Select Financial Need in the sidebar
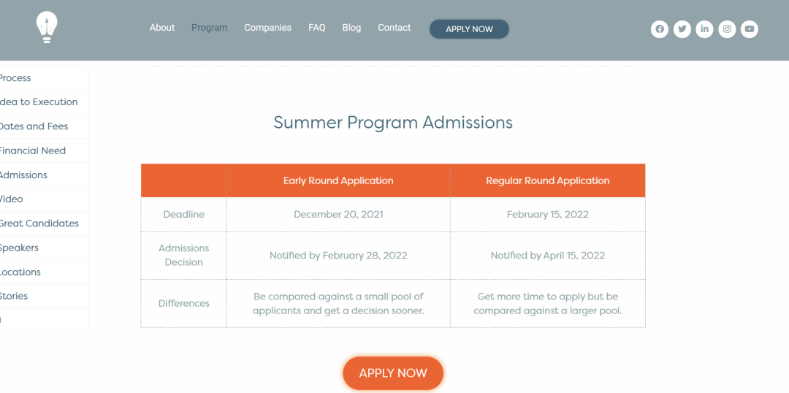The width and height of the screenshot is (789, 393). (31, 150)
